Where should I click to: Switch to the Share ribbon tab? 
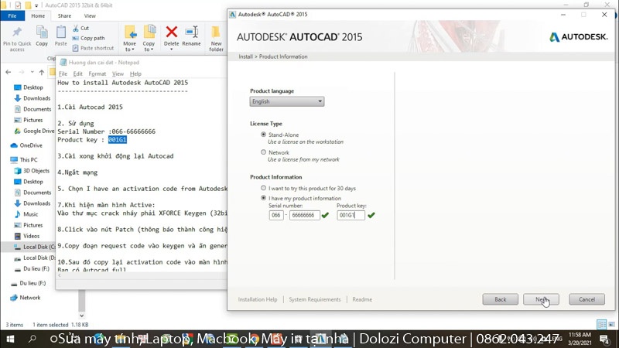(x=64, y=15)
